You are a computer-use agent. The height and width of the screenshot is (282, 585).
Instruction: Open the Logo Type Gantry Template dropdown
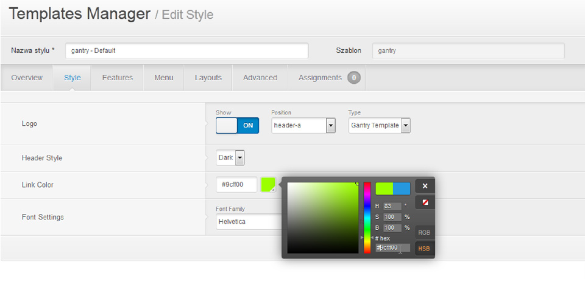tap(380, 125)
